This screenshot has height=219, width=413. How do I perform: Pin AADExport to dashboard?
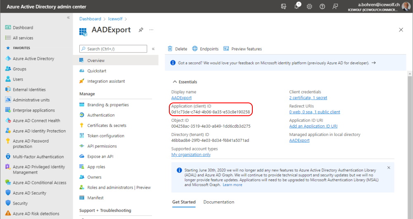coord(141,30)
